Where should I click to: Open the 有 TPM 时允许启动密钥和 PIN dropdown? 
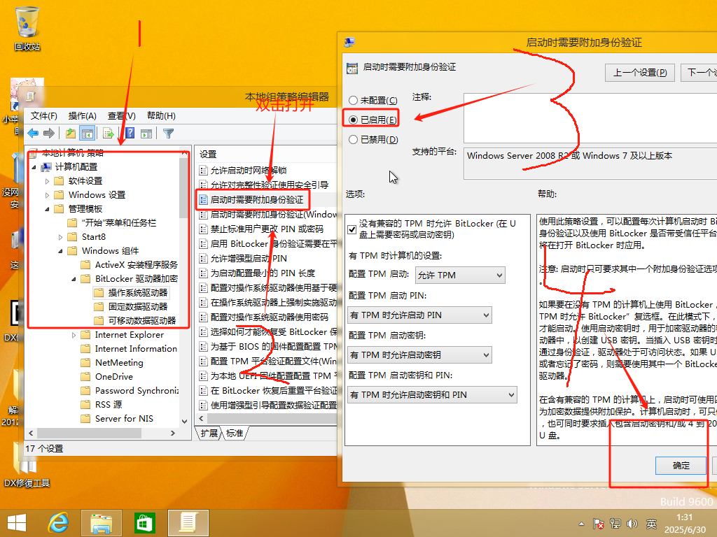pos(432,395)
